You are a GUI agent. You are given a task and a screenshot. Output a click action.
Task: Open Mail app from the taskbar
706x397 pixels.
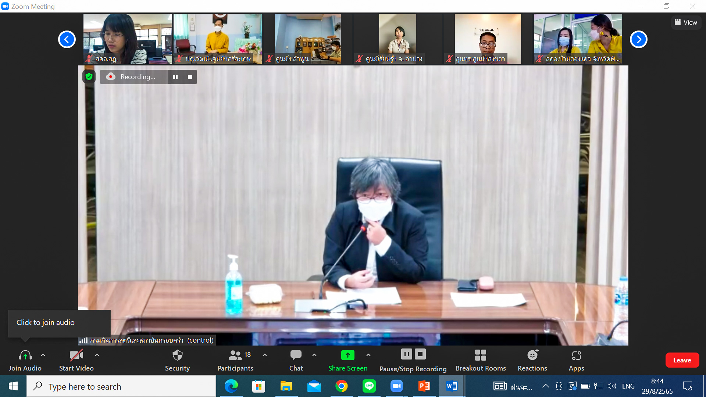point(314,386)
